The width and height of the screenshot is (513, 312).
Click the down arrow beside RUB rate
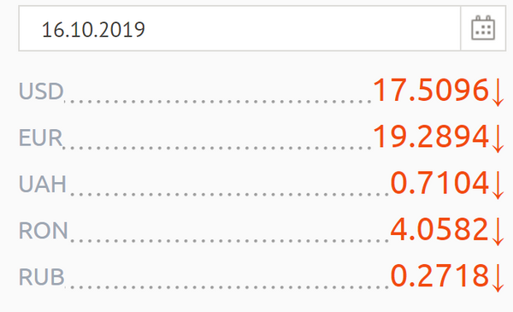tap(498, 278)
